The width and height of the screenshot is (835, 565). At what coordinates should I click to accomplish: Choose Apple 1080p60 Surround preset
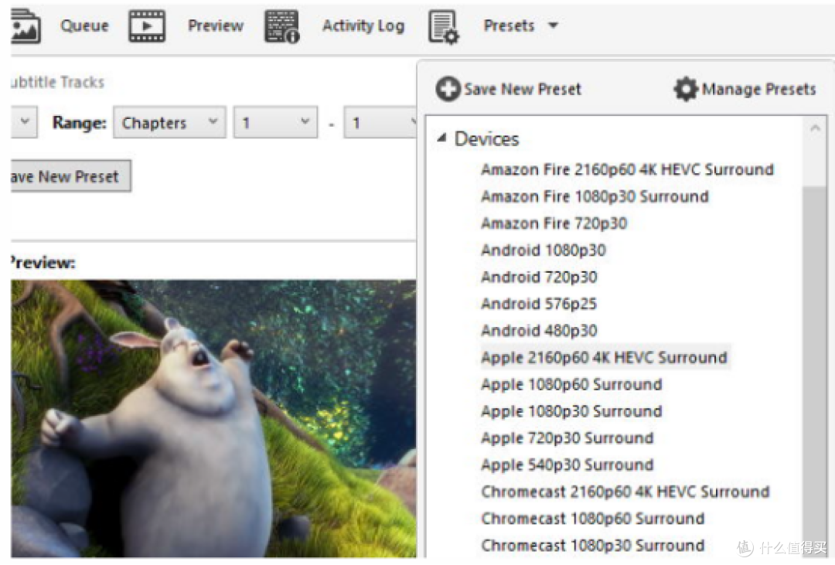571,384
